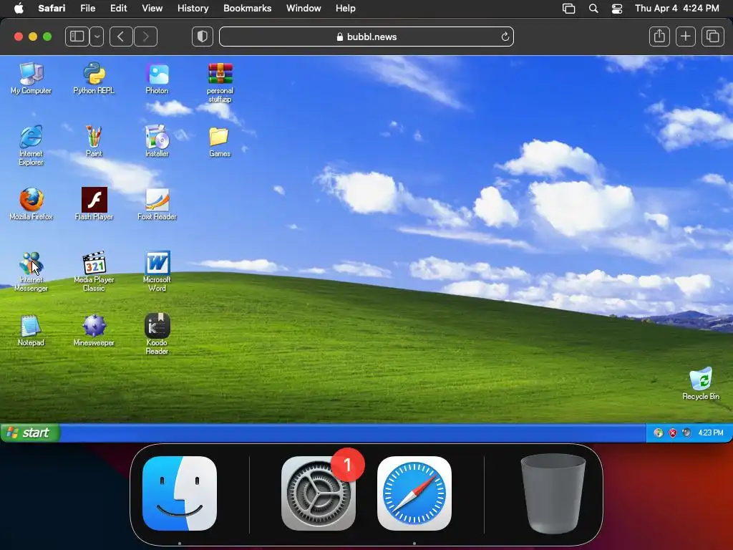Click the red shield security tray icon
The width and height of the screenshot is (733, 550).
pyautogui.click(x=672, y=433)
